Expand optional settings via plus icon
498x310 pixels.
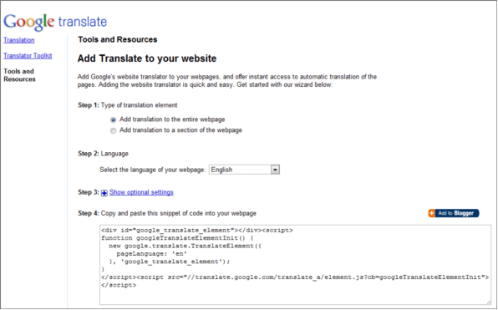(104, 193)
